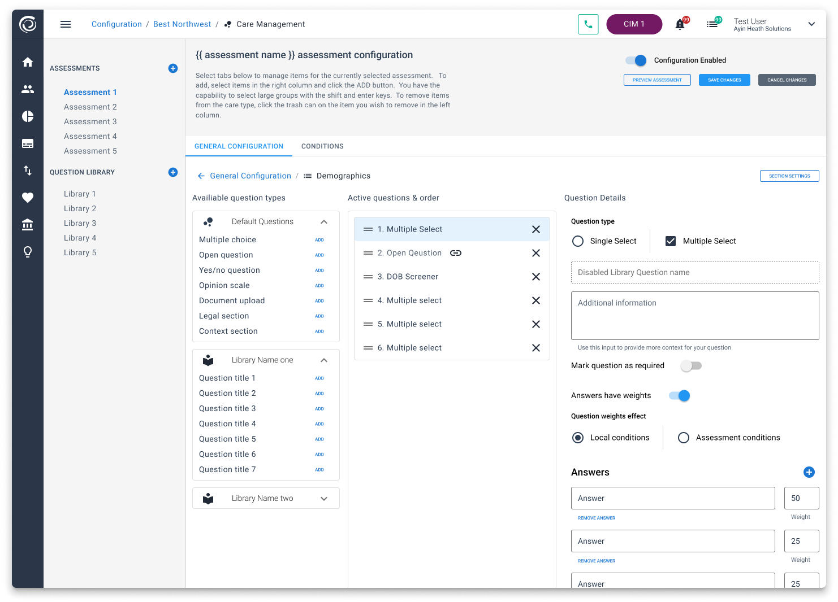The width and height of the screenshot is (838, 602).
Task: Add a new assessment with plus icon
Action: coord(173,68)
